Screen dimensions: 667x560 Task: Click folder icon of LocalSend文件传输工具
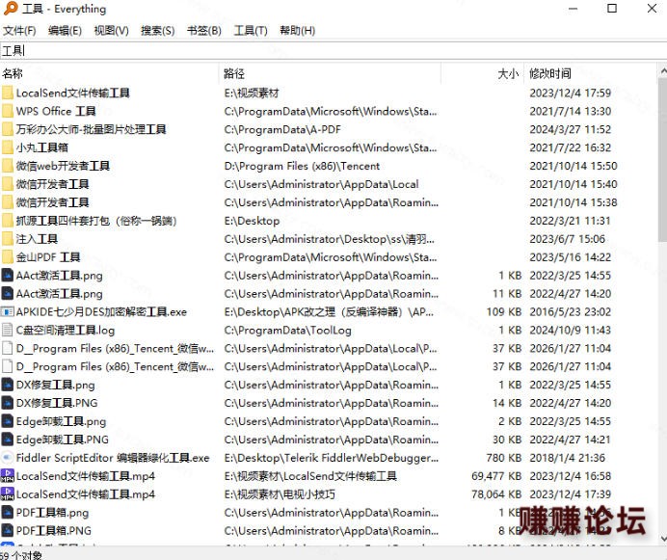pyautogui.click(x=8, y=93)
